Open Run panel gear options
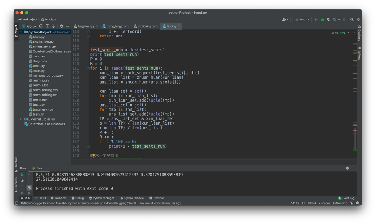 click(x=347, y=168)
